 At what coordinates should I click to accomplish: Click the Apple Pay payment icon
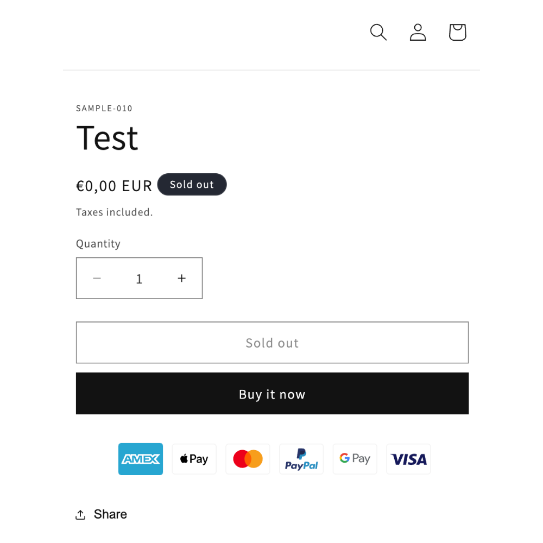[194, 459]
